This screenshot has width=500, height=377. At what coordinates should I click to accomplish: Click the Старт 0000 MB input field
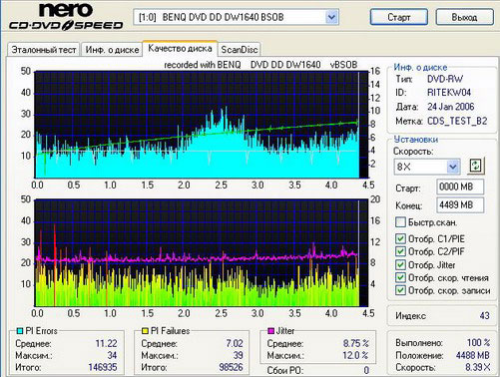coord(460,187)
